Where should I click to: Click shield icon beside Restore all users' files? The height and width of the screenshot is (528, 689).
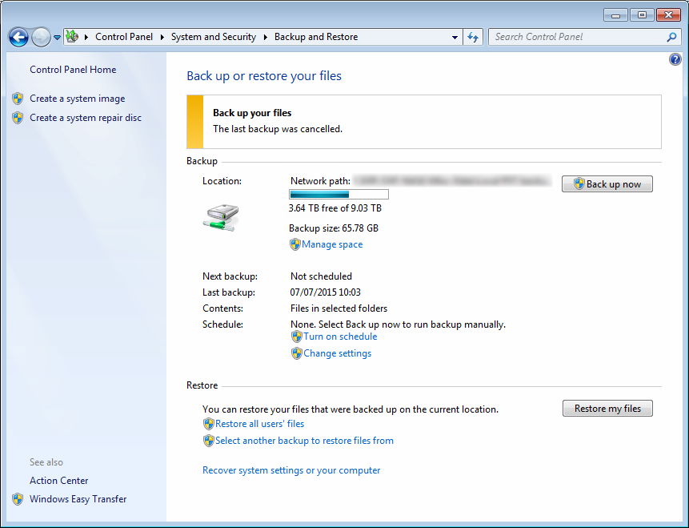208,424
